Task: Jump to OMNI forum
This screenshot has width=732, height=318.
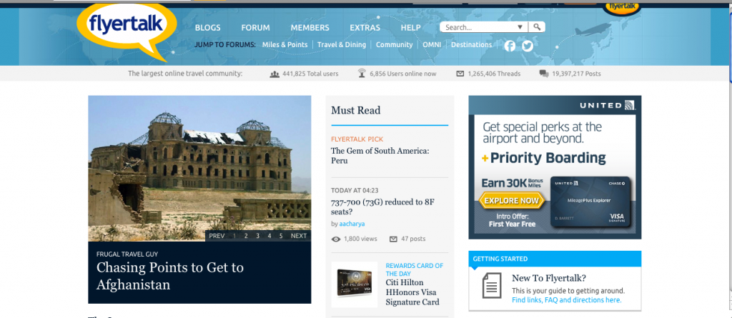Action: [432, 45]
